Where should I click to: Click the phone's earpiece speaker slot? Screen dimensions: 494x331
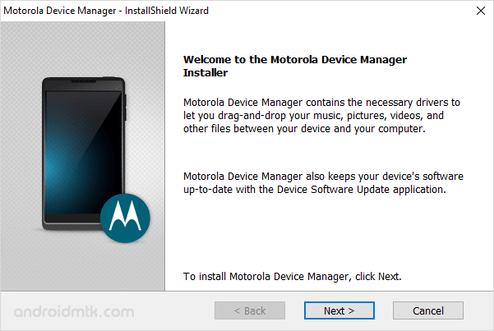coord(83,81)
